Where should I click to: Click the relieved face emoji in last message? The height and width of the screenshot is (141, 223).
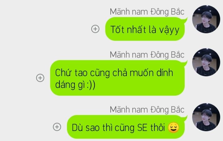[173, 127]
